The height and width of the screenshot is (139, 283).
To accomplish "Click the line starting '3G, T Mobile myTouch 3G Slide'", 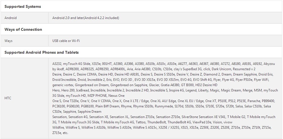I will pos(142,122).
